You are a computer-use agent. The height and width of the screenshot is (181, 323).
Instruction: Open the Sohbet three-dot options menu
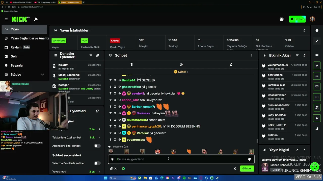(x=252, y=55)
